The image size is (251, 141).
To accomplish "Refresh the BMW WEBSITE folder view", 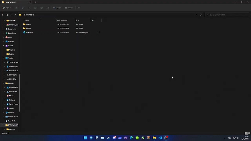I will click(201, 15).
